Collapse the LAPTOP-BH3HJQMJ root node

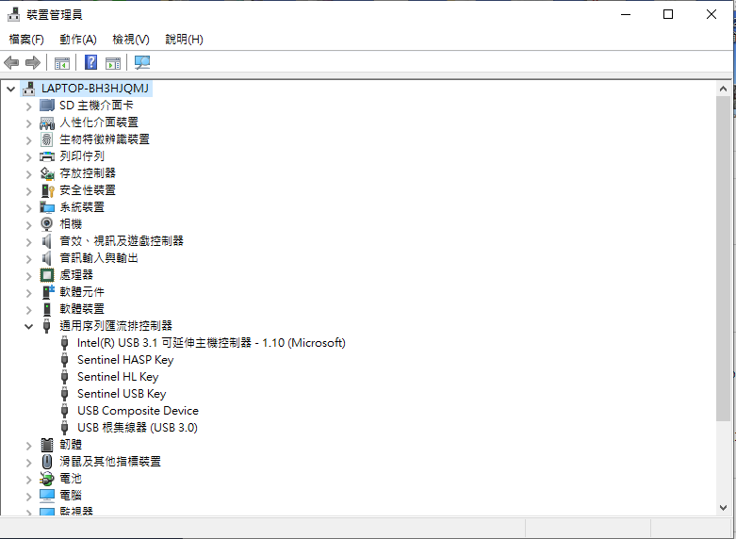(x=10, y=89)
